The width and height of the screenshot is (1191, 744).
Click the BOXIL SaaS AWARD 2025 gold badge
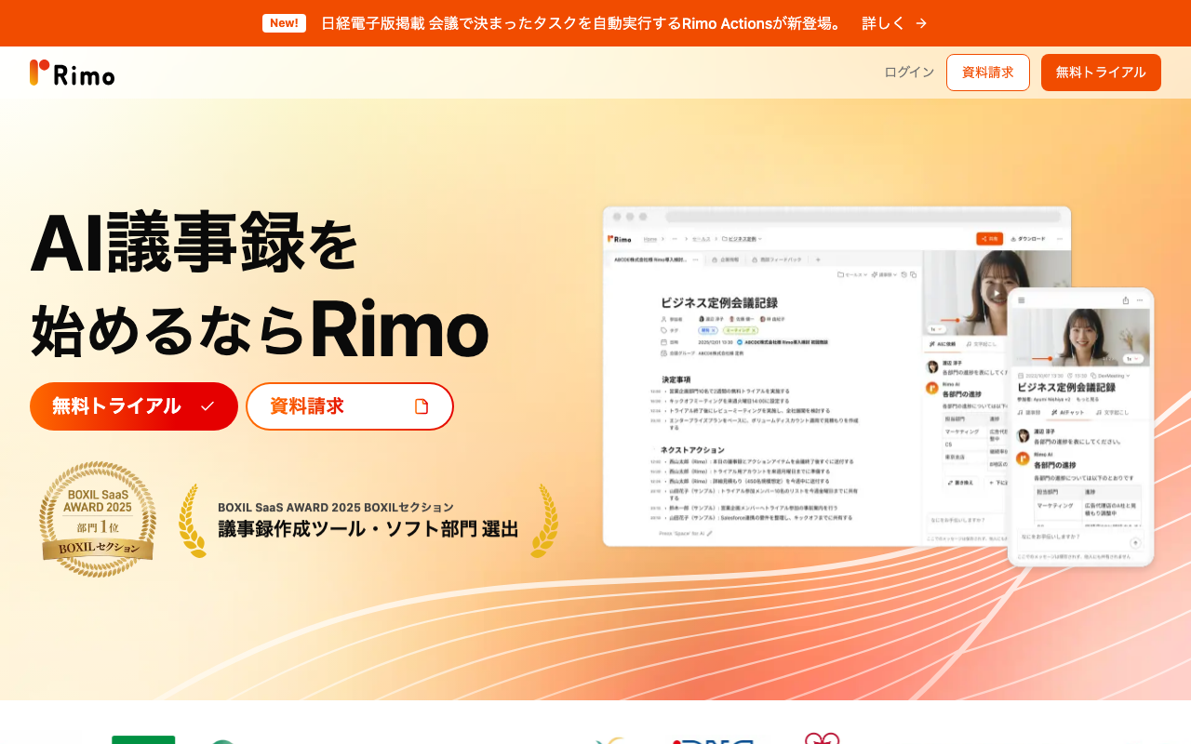point(98,519)
